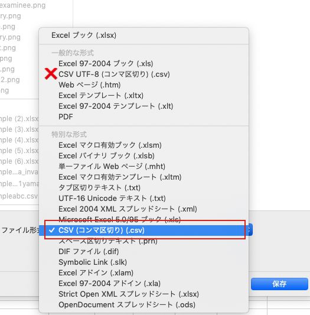
Task: Open the file format dropdown arrows
Action: pos(250,230)
